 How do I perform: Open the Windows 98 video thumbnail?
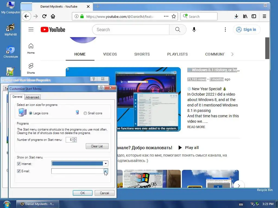pyautogui.click(x=152, y=179)
